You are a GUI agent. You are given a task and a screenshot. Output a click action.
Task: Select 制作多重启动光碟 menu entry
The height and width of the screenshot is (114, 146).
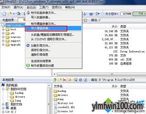coord(53,66)
